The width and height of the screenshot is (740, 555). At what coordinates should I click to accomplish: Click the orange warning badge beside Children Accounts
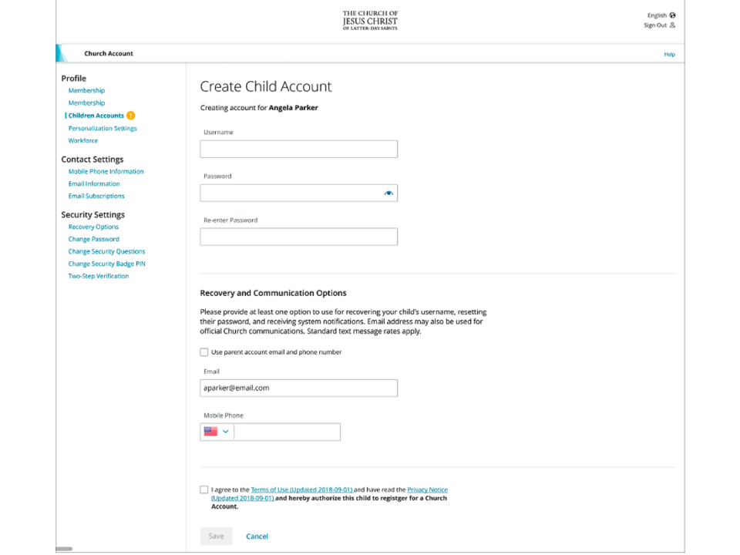131,116
